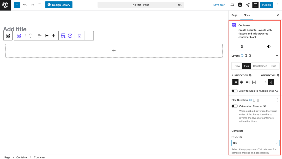This screenshot has height=159, width=282.
Task: Collapse the Layout panel section
Action: tap(277, 56)
